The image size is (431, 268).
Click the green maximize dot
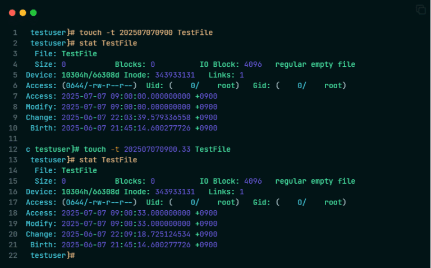(33, 13)
